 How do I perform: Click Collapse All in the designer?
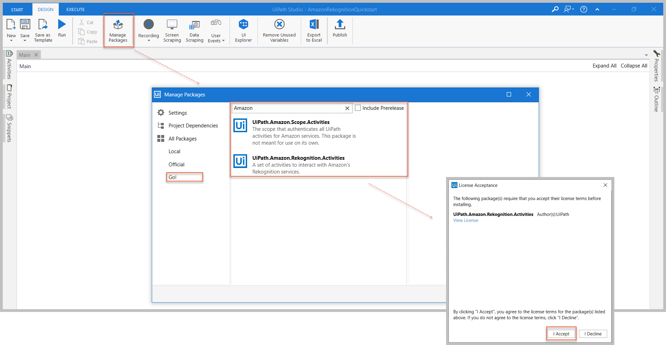[634, 66]
